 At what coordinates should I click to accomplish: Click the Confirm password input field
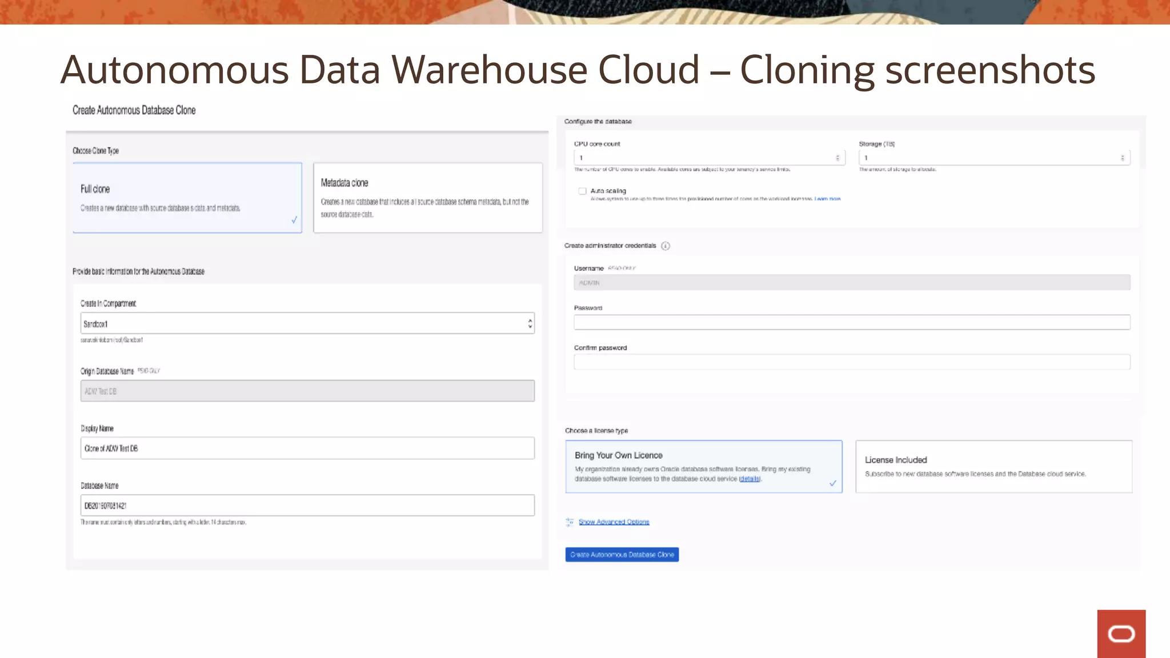point(852,362)
